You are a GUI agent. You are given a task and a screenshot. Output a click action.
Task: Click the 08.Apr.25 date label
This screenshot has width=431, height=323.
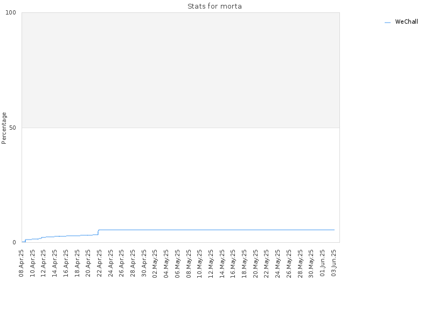coord(22,263)
